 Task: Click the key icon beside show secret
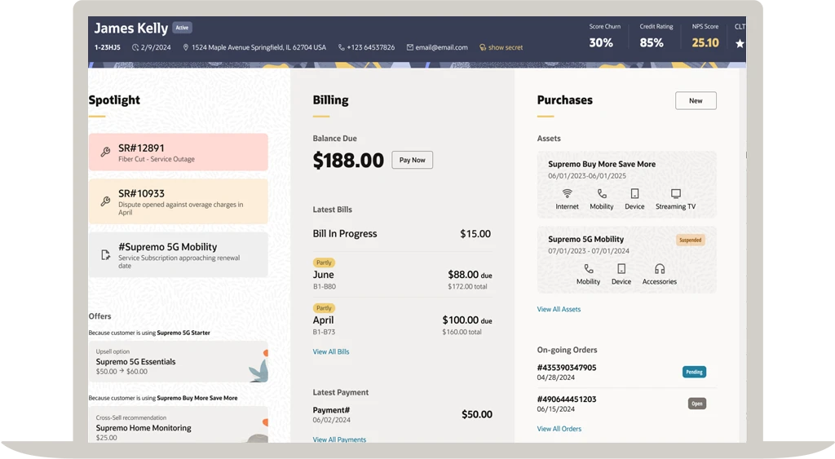tap(483, 48)
